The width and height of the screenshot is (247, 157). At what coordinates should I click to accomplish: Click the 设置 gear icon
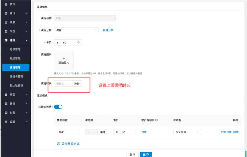pos(6,122)
